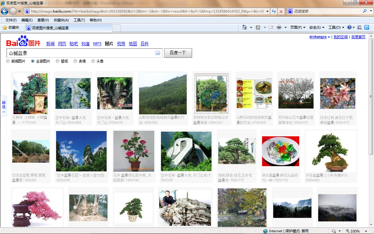Open the 100% zoom level dropdown
Screen dimensions: 374x234
coord(366,231)
